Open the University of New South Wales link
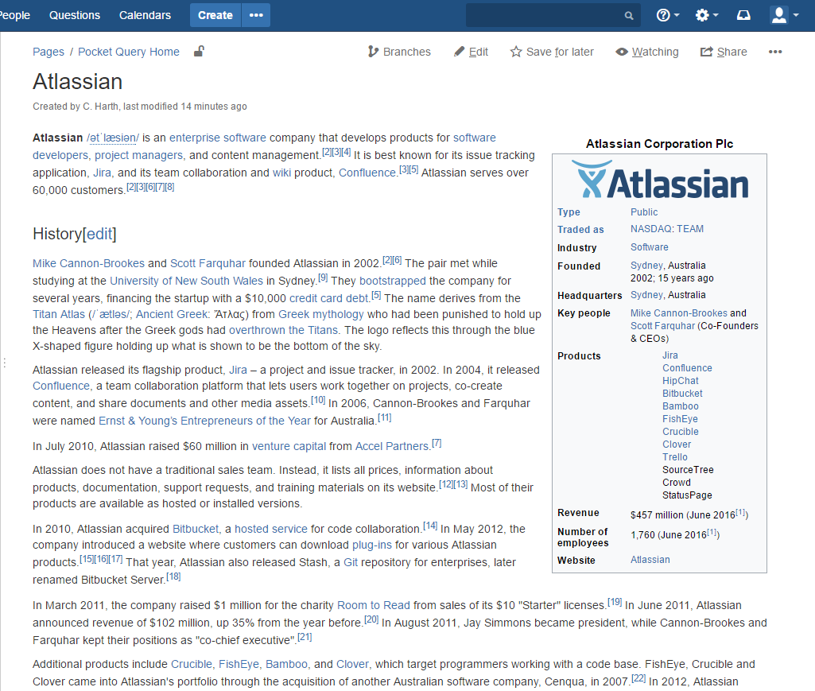 tap(187, 281)
